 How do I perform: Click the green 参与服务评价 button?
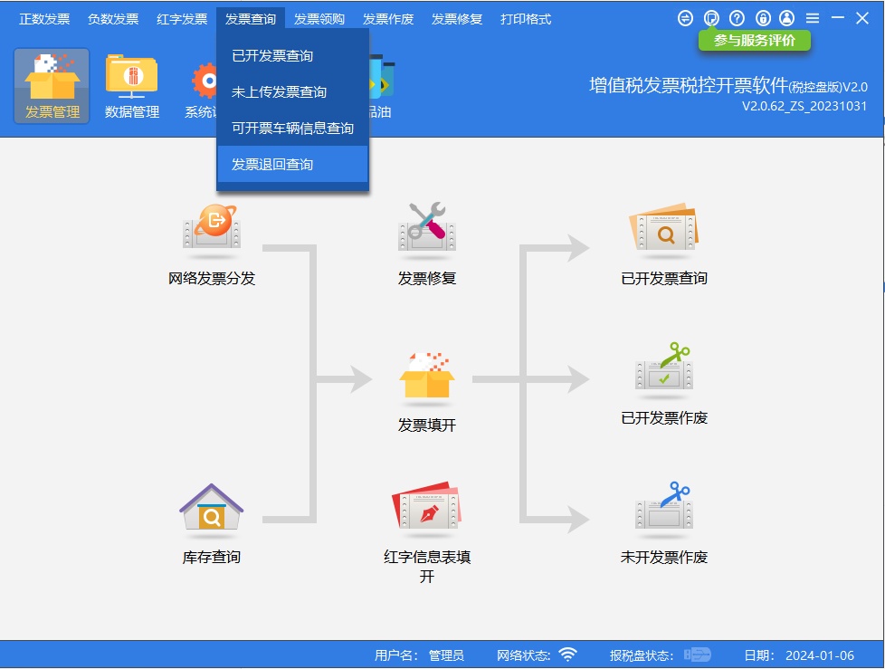[755, 40]
